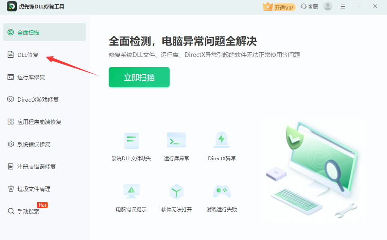The height and width of the screenshot is (240, 387).
Task: Click the red Hot badge
Action: pyautogui.click(x=42, y=205)
